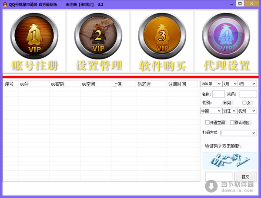Open the 1月 month dropdown

(x=230, y=84)
